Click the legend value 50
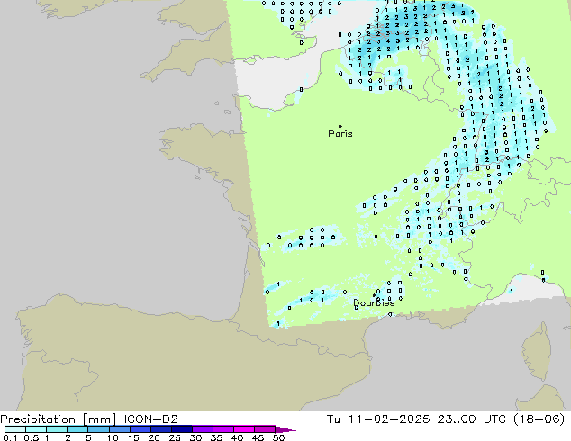The height and width of the screenshot is (441, 571). pyautogui.click(x=278, y=437)
